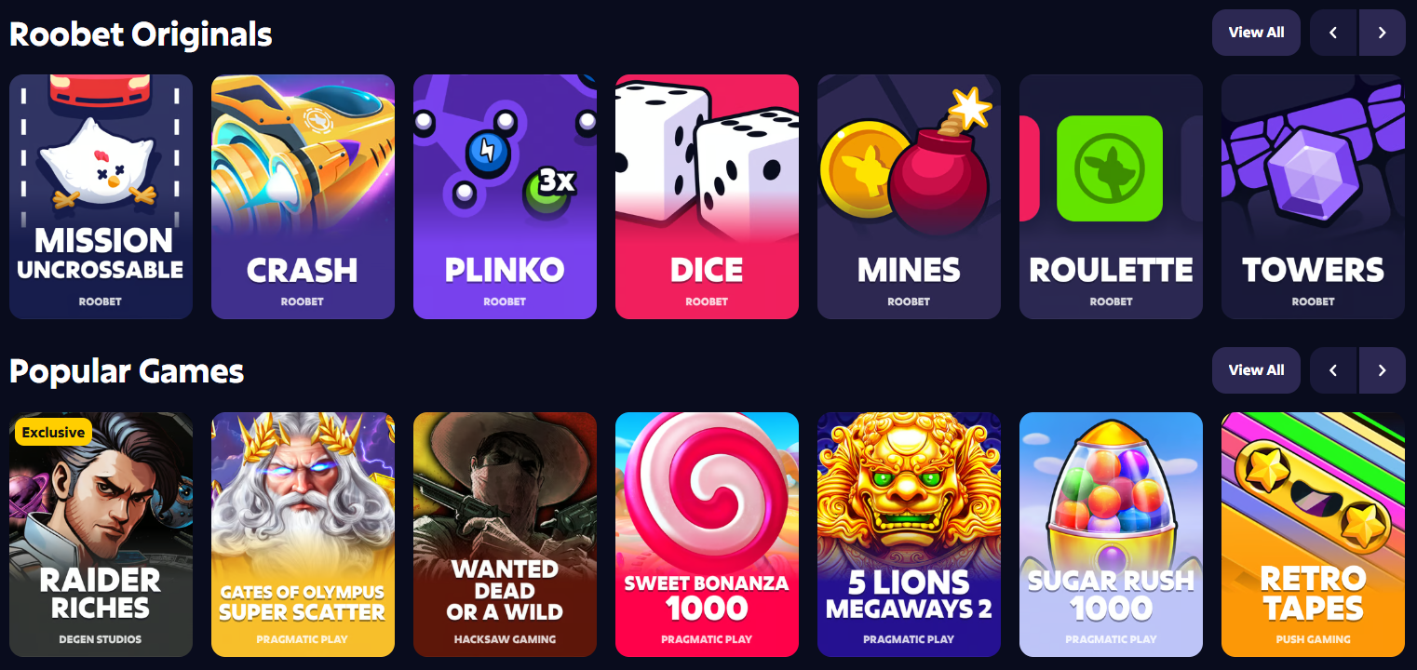The width and height of the screenshot is (1417, 670).
Task: Open Sweet Bonanza 1000 game
Action: coord(707,535)
